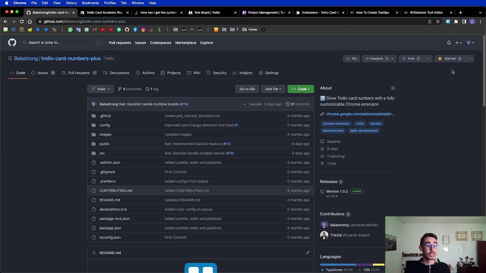Viewport: 486px width, 273px height.
Task: Open the Fork options dropdown arrow
Action: coord(428,58)
